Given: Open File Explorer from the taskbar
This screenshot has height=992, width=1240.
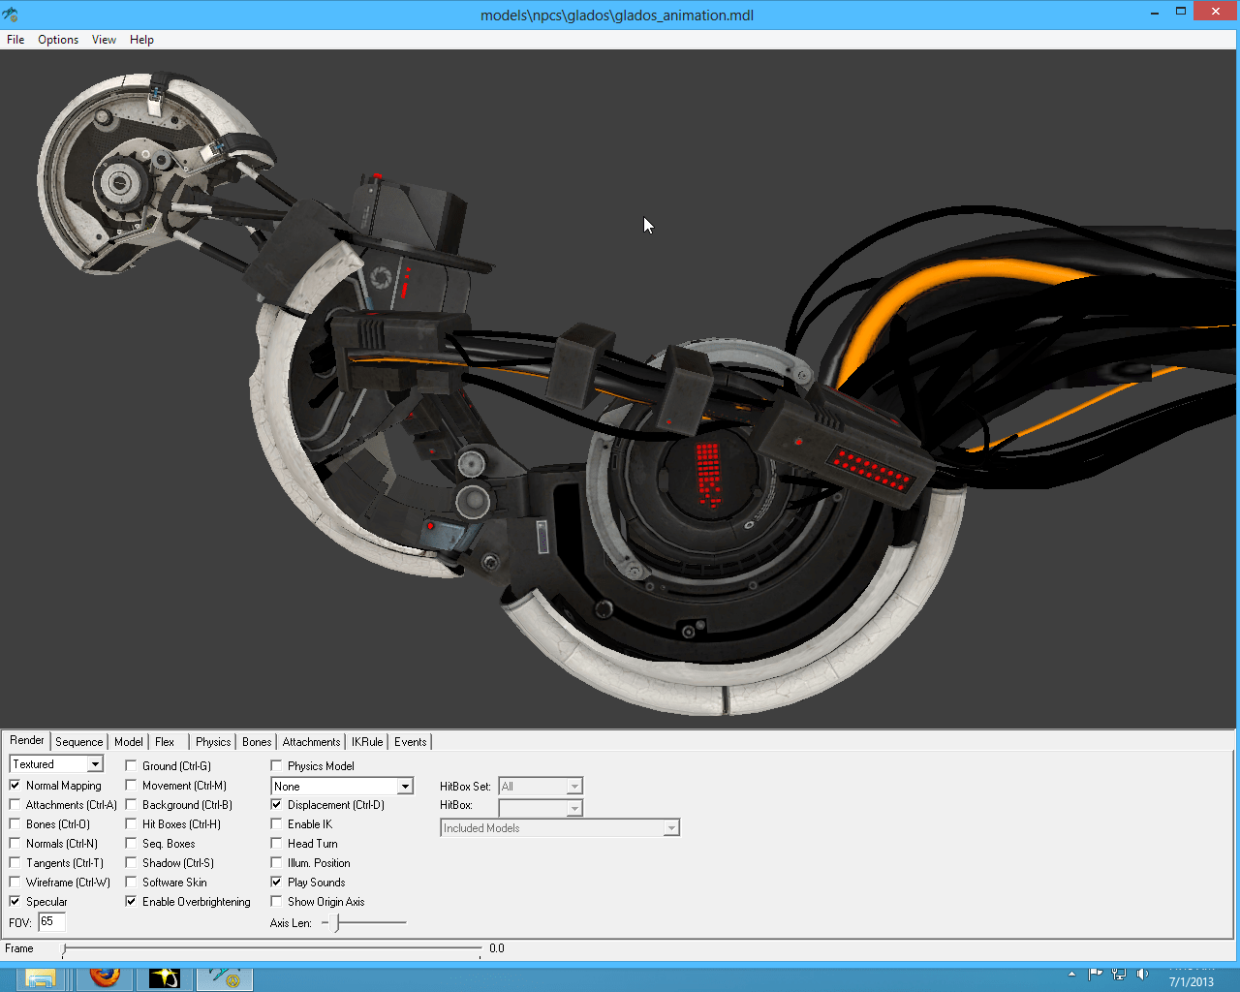Looking at the screenshot, I should 41,977.
